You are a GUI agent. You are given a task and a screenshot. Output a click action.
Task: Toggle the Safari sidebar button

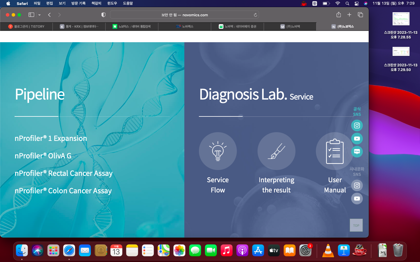pos(31,15)
